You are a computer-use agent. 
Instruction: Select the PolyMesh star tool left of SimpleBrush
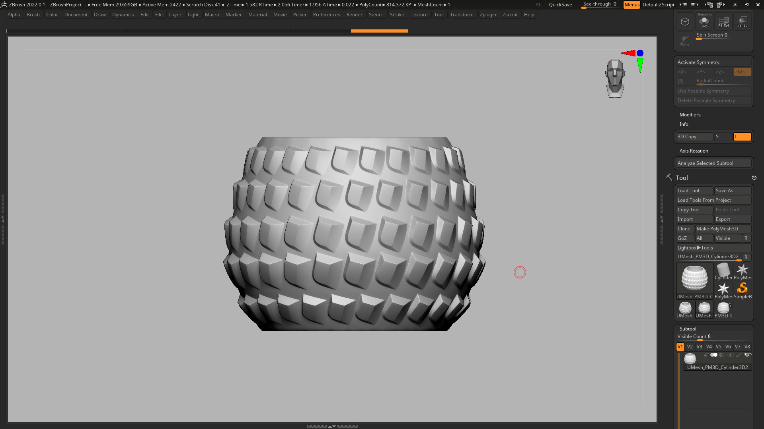tap(723, 291)
